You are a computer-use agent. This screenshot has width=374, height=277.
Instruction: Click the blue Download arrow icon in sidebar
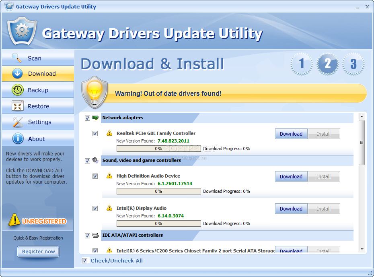pos(17,74)
